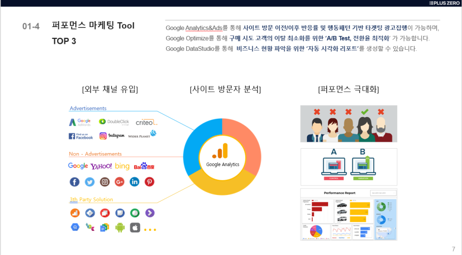462x255 pixels.
Task: Click the page number 7
Action: click(x=454, y=249)
